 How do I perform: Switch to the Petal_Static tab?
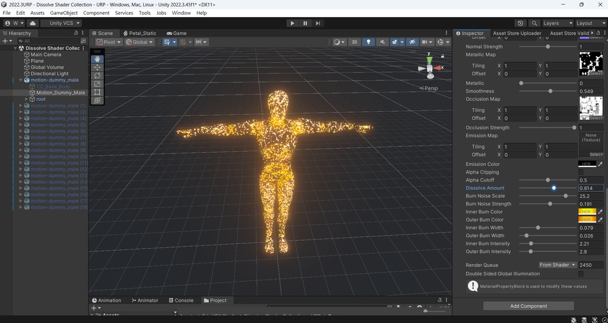click(x=140, y=33)
